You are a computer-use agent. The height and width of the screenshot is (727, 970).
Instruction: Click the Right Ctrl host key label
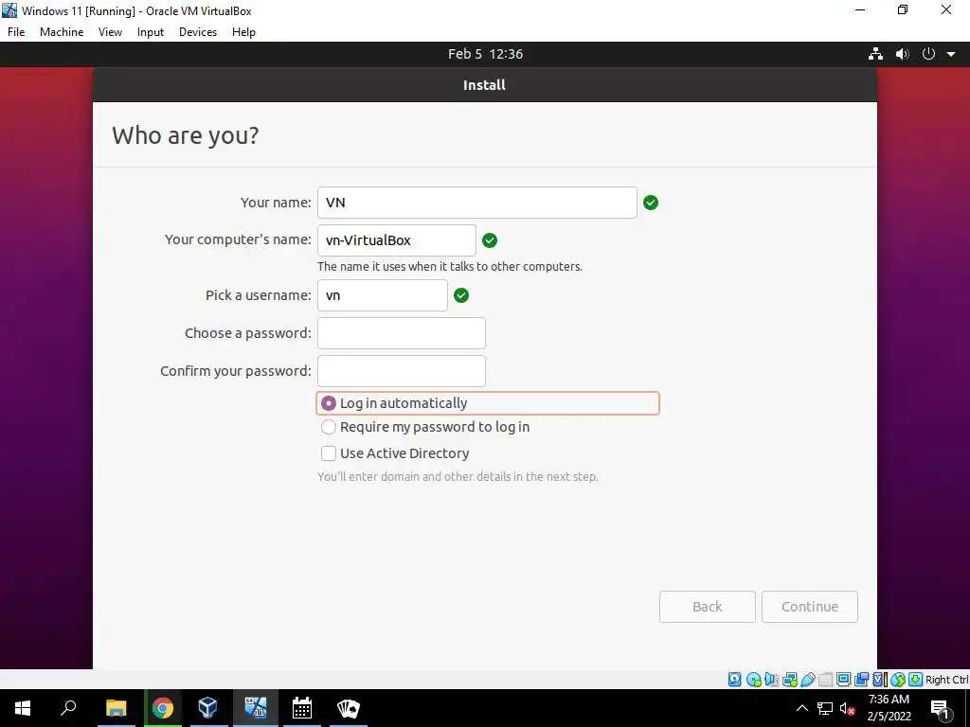pyautogui.click(x=946, y=680)
